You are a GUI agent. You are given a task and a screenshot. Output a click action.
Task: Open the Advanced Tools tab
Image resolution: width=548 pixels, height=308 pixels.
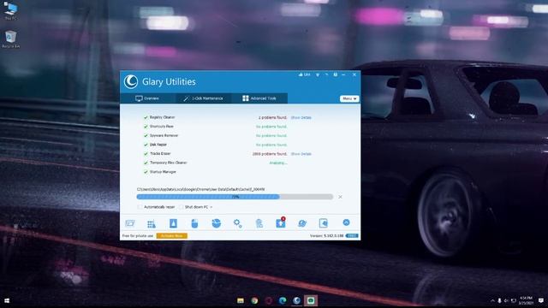(259, 98)
